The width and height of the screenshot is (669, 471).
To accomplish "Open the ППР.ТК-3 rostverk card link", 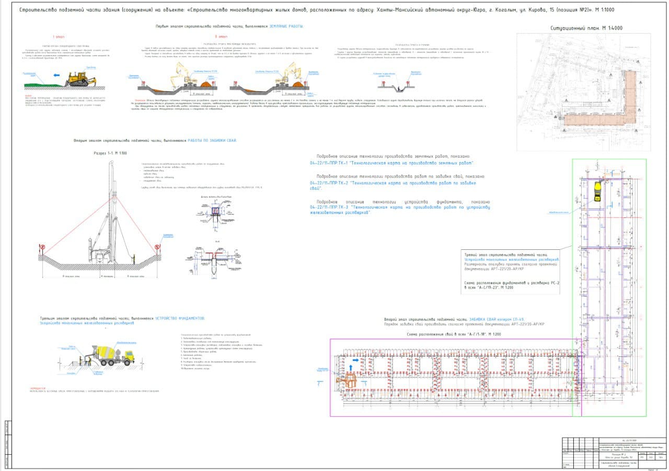I will tap(400, 210).
